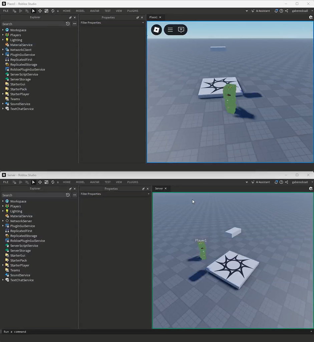Close the Explorer panel in Place1 window
The height and width of the screenshot is (342, 314).
75,17
